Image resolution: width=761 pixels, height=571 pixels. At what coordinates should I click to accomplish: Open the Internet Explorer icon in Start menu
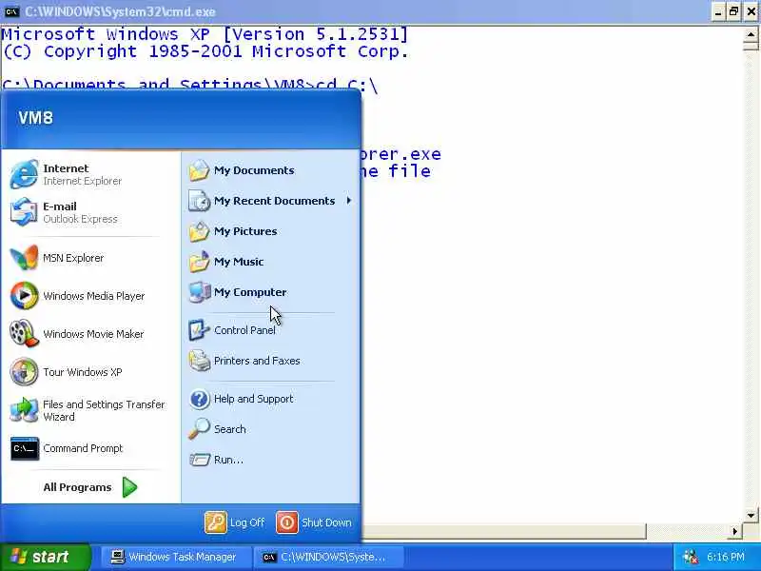pos(24,174)
